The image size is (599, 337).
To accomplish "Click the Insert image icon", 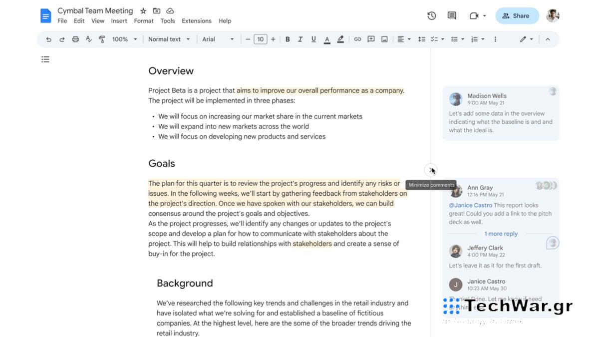I will tap(384, 39).
